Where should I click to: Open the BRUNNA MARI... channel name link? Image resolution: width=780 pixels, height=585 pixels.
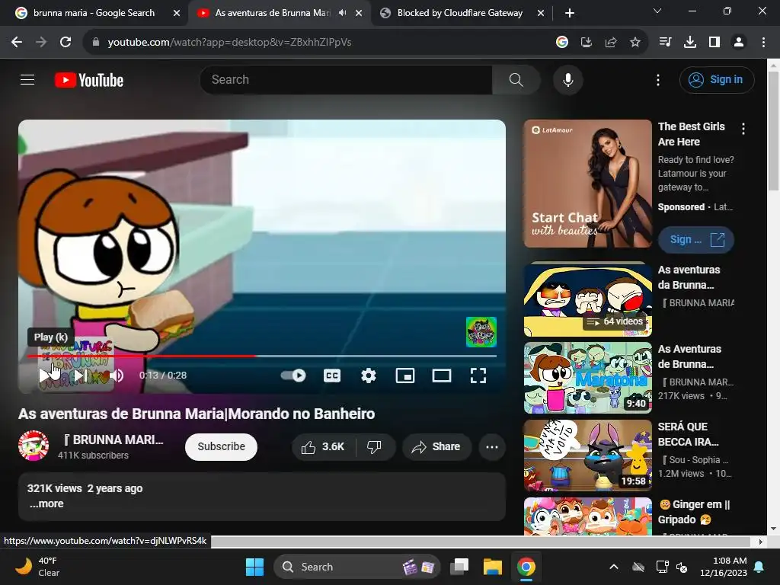click(113, 440)
